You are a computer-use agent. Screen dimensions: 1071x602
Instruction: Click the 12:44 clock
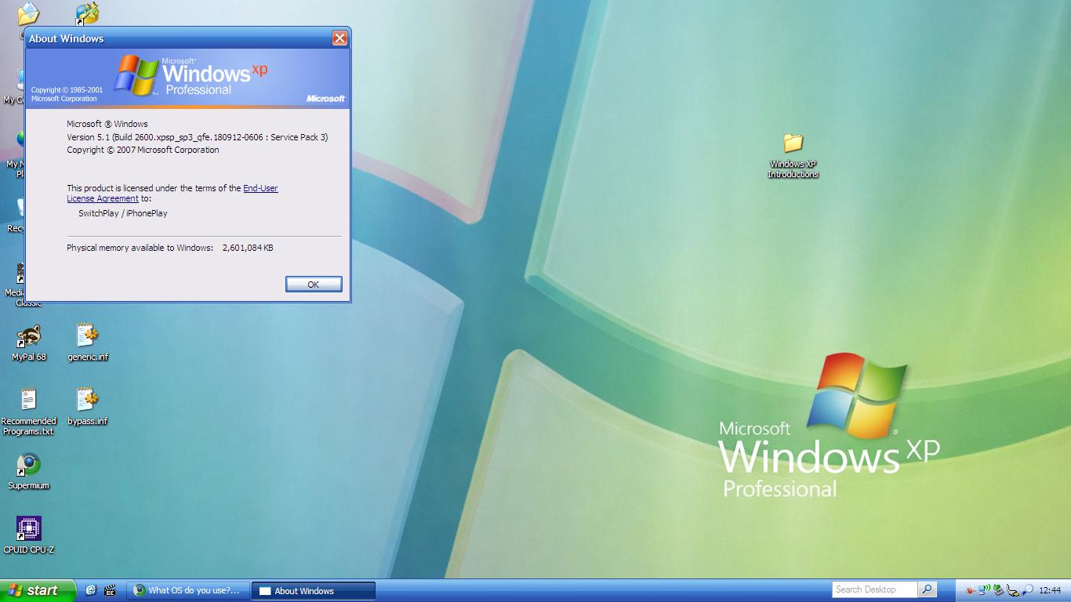[1050, 590]
